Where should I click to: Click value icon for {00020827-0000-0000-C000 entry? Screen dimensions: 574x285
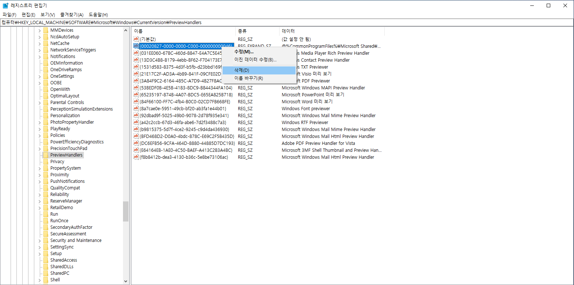(136, 46)
